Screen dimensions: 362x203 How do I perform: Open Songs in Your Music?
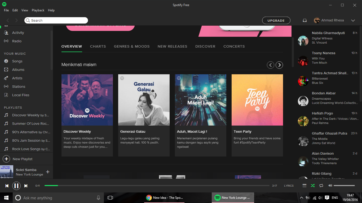(x=17, y=61)
